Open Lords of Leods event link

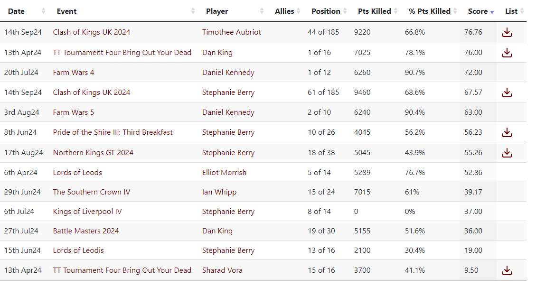(77, 173)
